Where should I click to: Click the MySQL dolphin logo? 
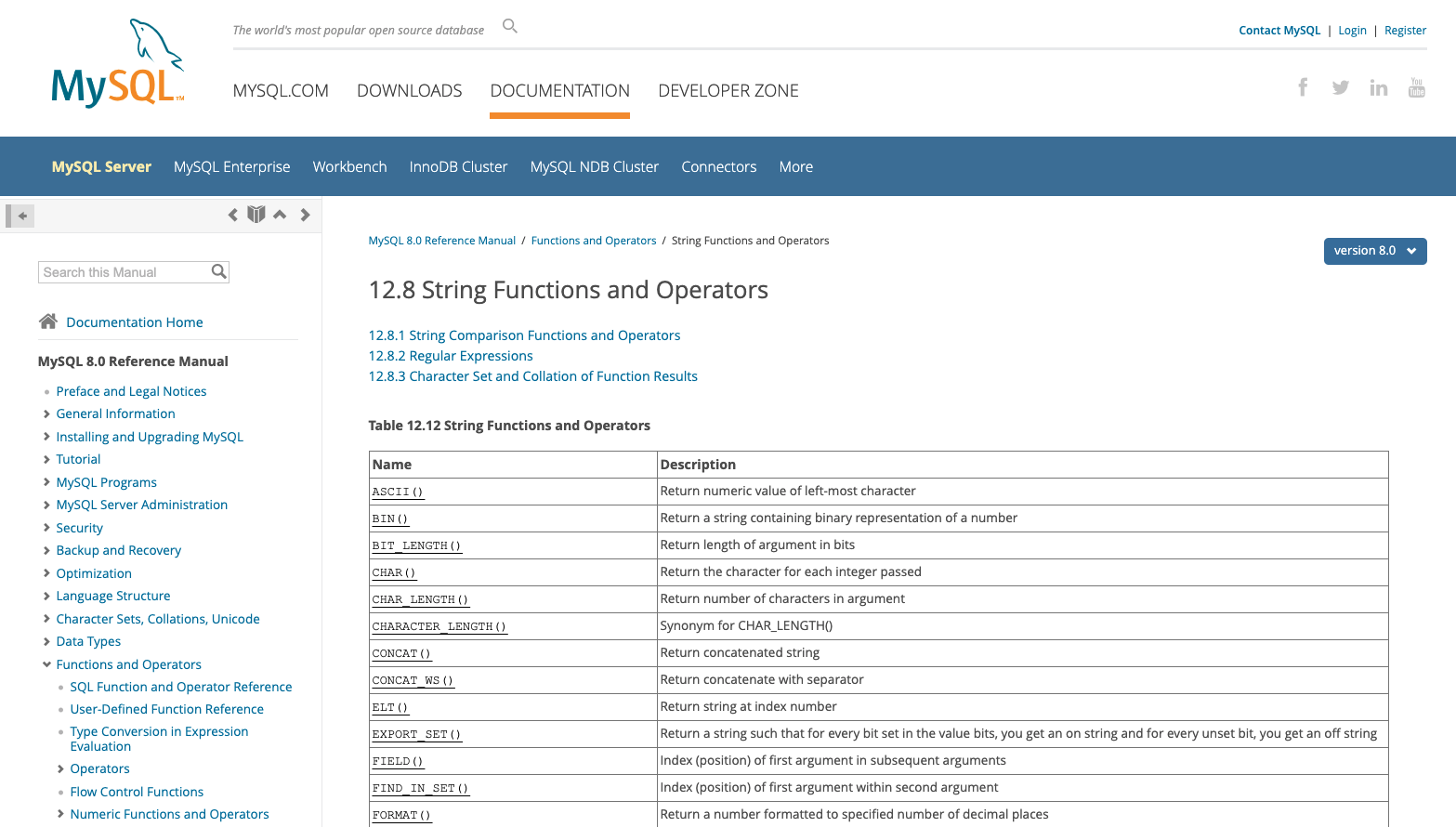118,63
